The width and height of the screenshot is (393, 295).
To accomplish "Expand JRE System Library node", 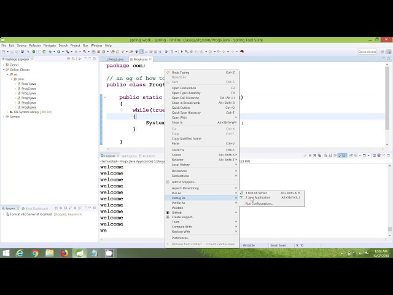I will (x=7, y=112).
